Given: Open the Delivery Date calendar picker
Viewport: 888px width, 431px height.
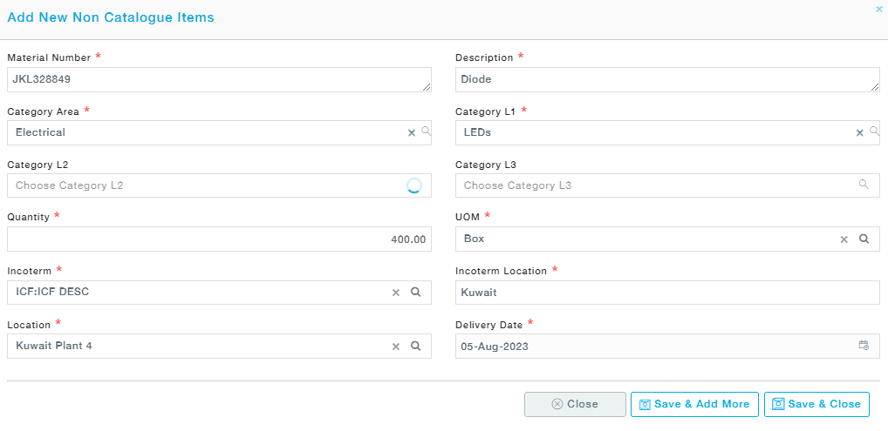Looking at the screenshot, I should [864, 346].
